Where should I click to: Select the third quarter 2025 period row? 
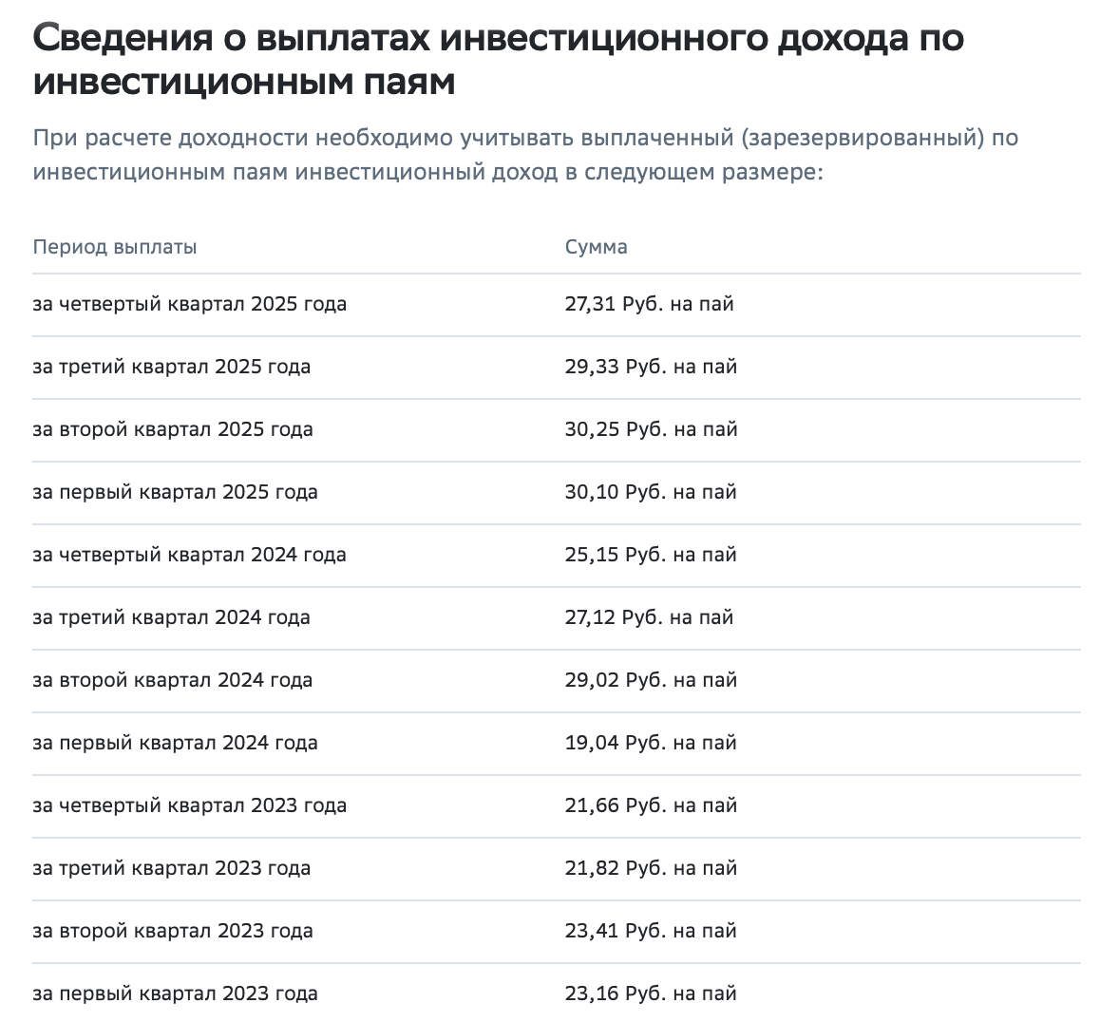tap(171, 367)
